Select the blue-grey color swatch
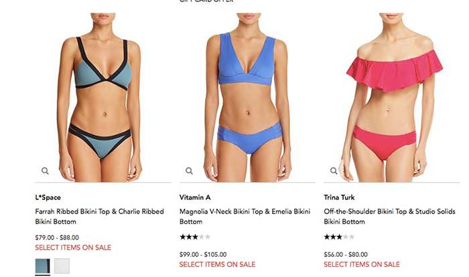Viewport: 469px width, 277px height. click(43, 266)
